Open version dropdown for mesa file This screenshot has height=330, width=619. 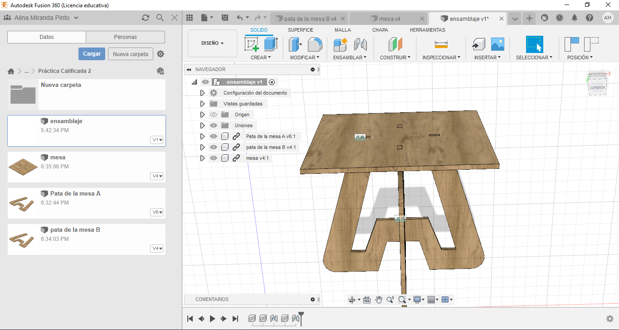click(x=157, y=176)
